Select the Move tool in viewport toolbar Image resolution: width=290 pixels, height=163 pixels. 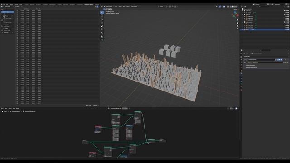(102, 19)
